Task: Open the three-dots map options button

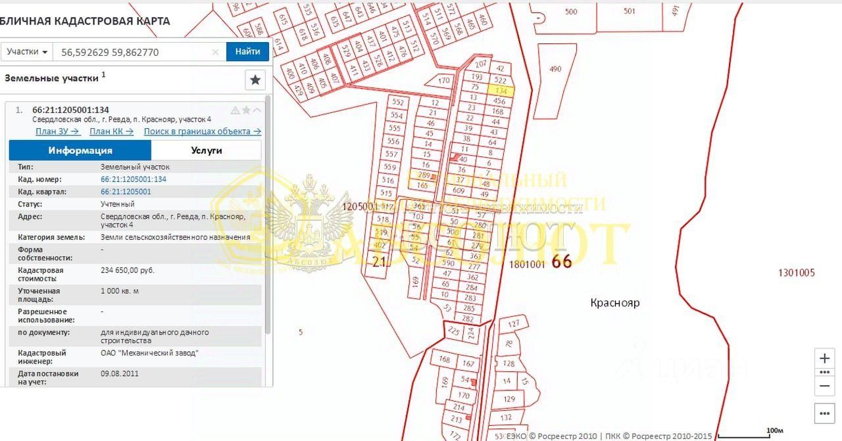Action: tap(824, 413)
